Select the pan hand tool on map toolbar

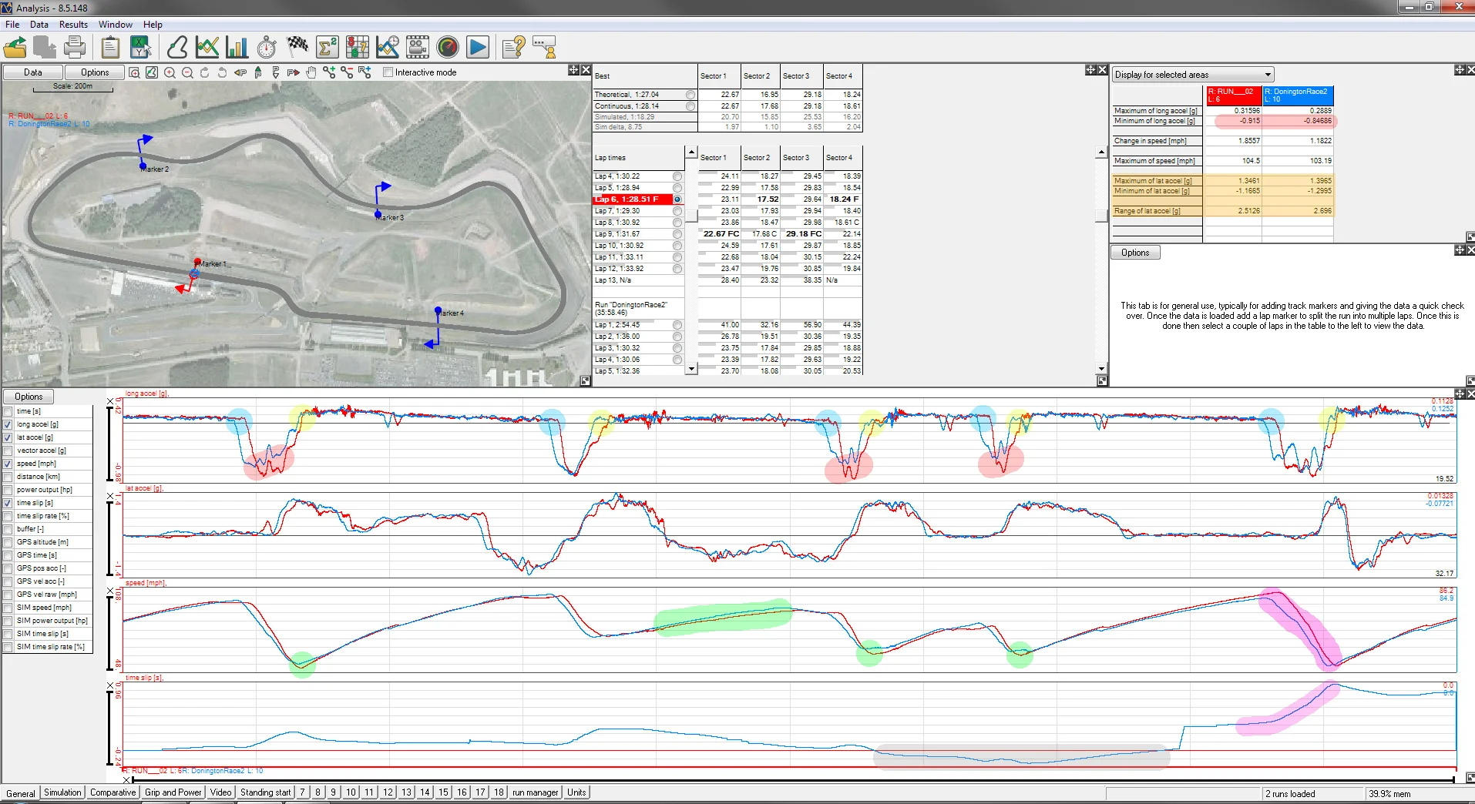click(311, 72)
